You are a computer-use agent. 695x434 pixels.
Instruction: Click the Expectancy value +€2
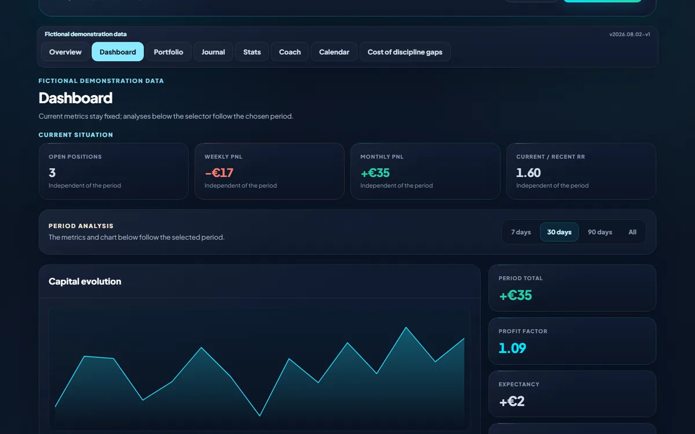[512, 401]
